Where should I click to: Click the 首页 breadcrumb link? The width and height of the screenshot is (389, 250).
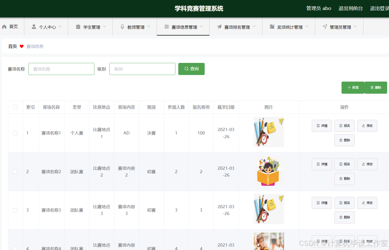12,46
